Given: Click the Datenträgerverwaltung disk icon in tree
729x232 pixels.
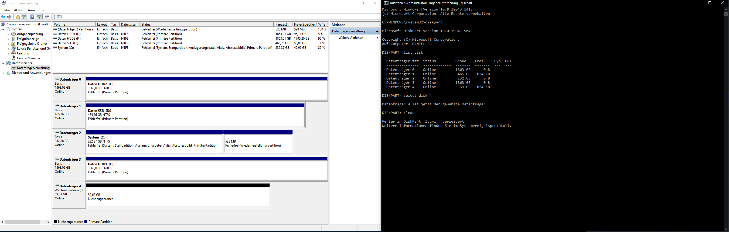Looking at the screenshot, I should click(13, 68).
